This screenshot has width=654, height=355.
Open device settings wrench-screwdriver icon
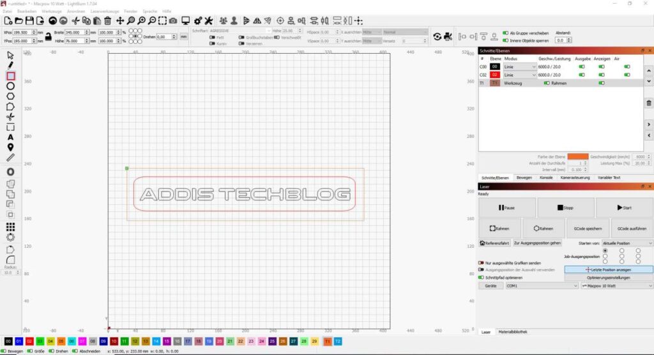[209, 20]
